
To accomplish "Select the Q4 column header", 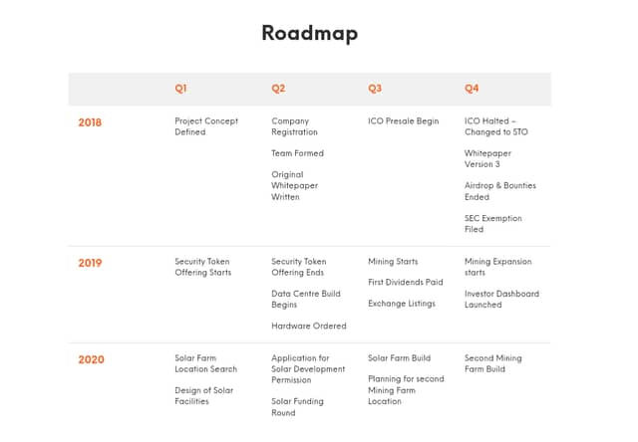I will [x=472, y=89].
